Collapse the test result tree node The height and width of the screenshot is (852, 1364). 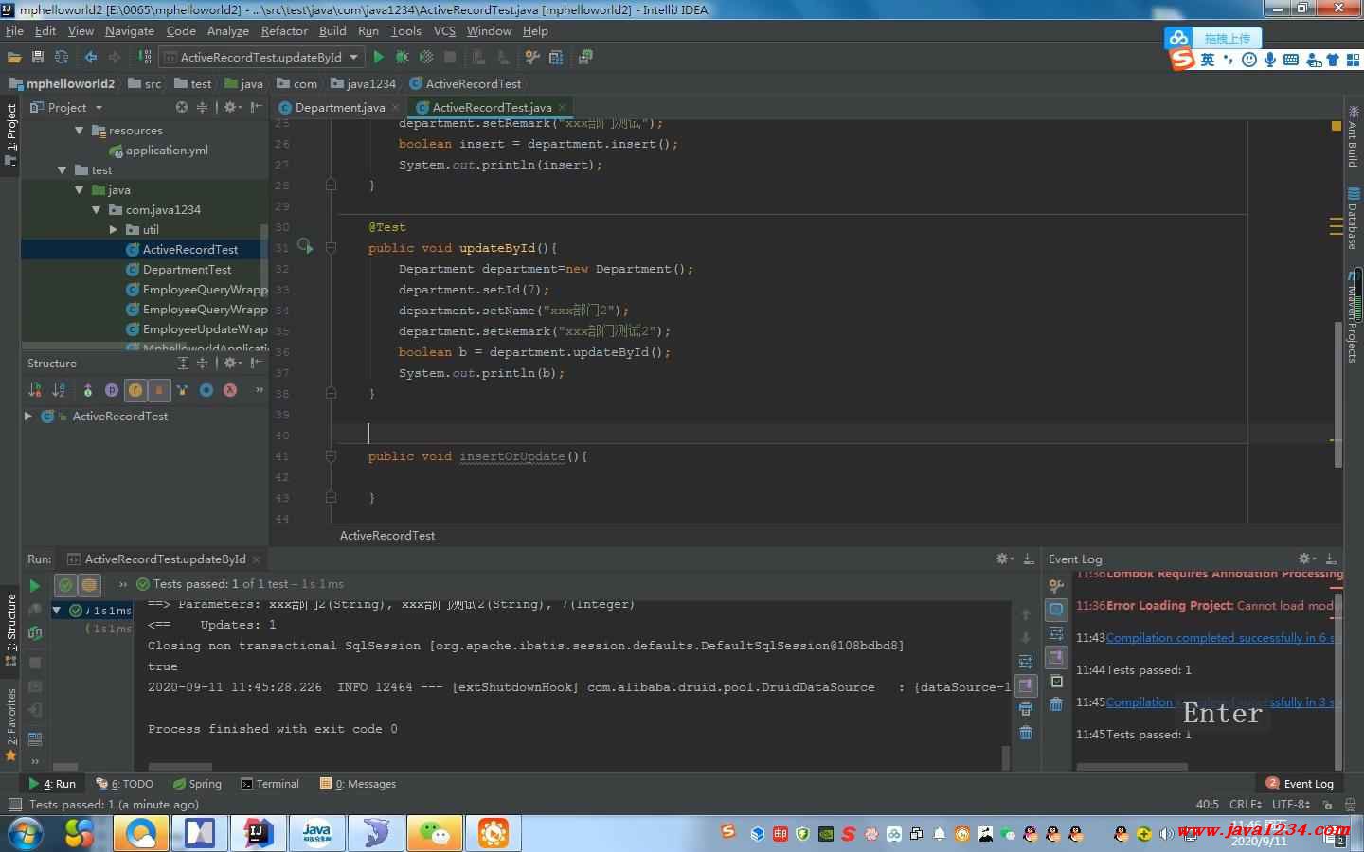(57, 611)
